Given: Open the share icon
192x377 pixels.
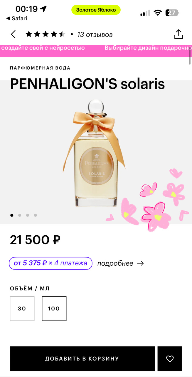Looking at the screenshot, I should click(x=178, y=34).
